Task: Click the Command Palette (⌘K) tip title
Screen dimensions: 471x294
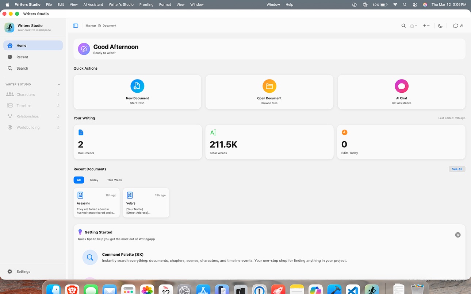Action: (123, 255)
